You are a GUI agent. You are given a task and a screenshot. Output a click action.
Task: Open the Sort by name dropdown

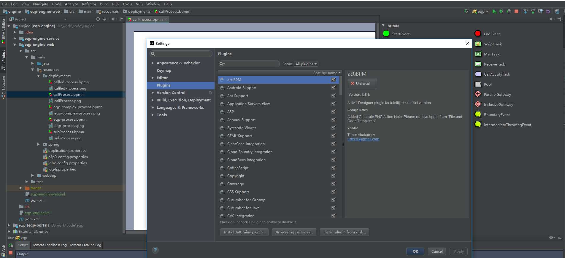click(x=327, y=73)
